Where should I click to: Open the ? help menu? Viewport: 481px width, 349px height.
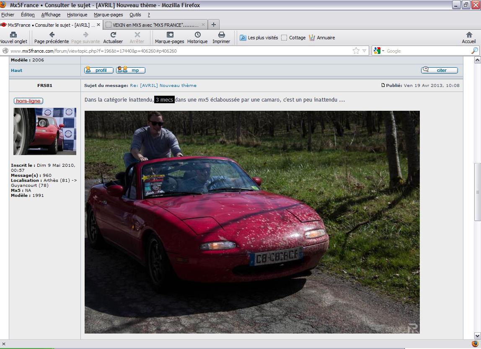(x=149, y=15)
